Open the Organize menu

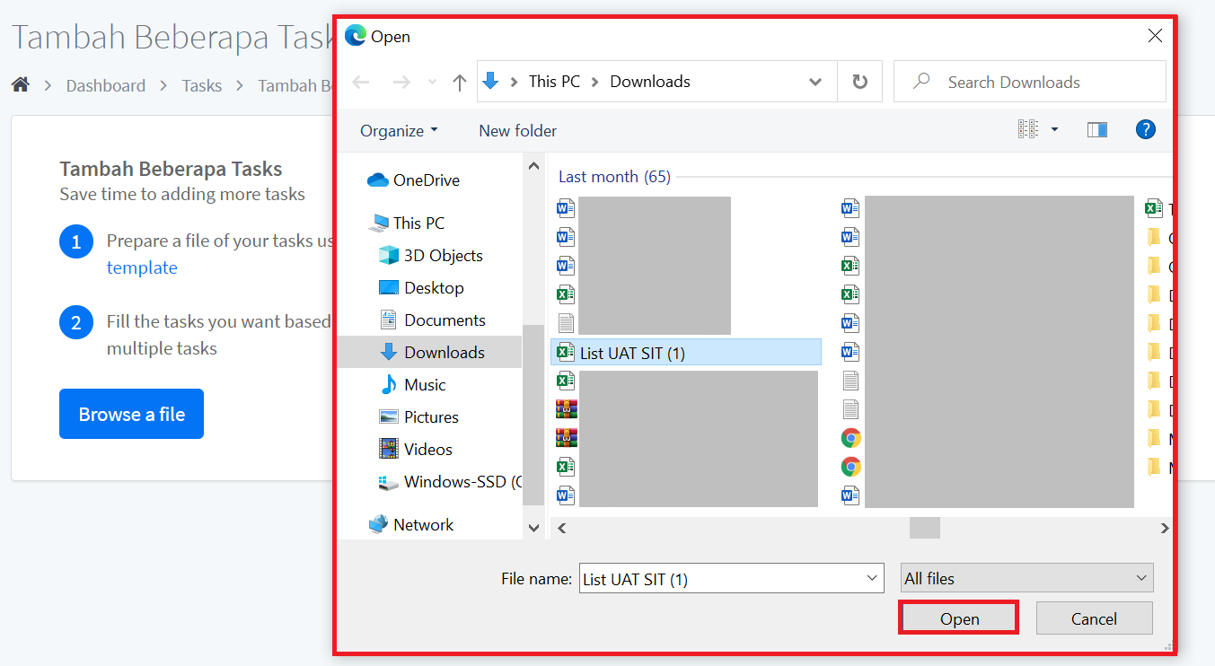(x=399, y=131)
